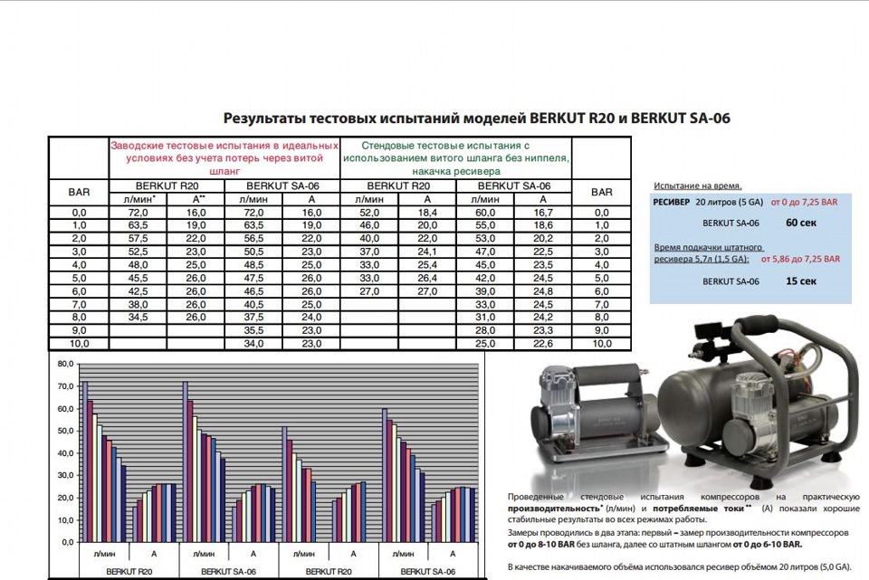Click the underlined text 'Испытание на время.'
The width and height of the screenshot is (869, 580).
pos(698,186)
